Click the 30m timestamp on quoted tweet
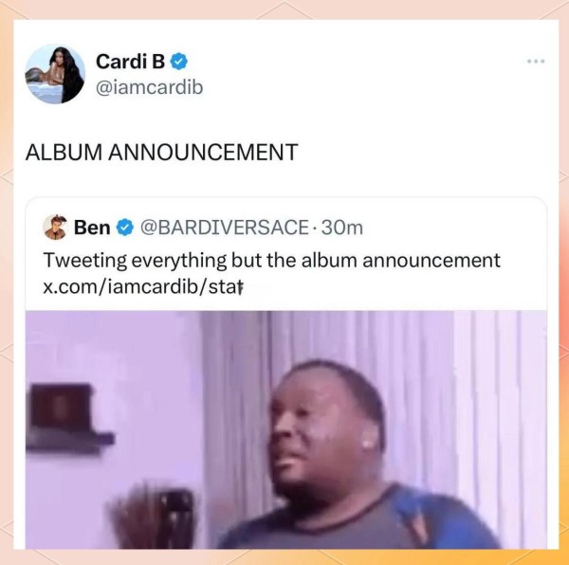This screenshot has height=565, width=569. (342, 228)
